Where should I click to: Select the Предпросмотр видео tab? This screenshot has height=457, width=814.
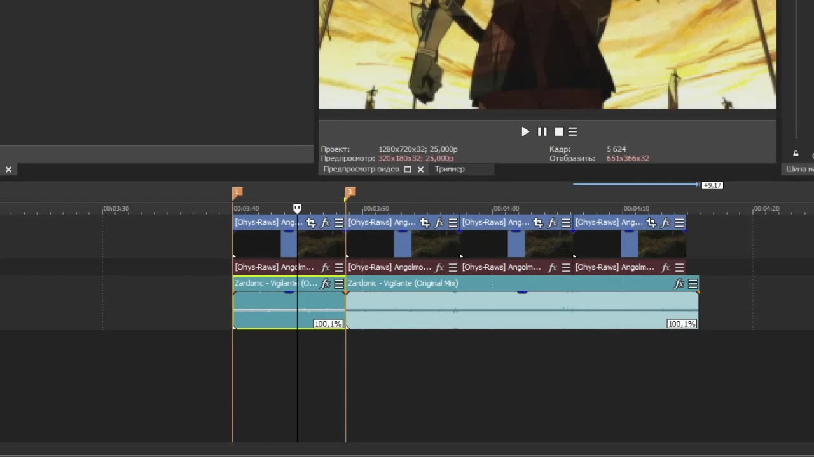[x=361, y=169]
